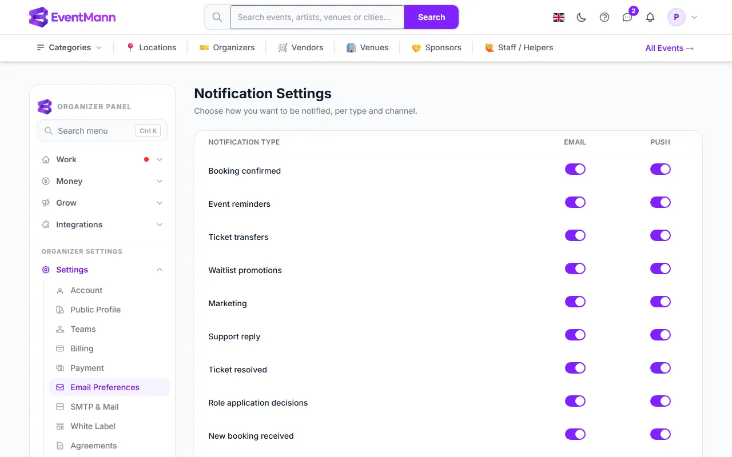Focus the events search input field
The image size is (732, 457).
(317, 17)
